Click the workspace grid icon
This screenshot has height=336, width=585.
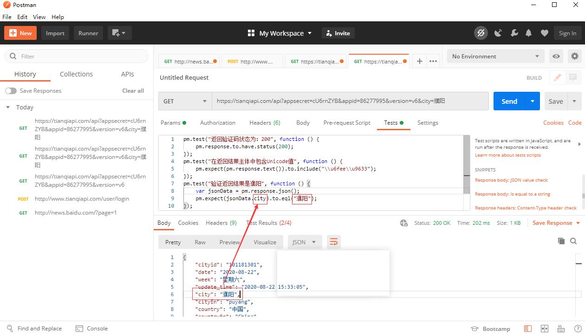click(x=251, y=33)
